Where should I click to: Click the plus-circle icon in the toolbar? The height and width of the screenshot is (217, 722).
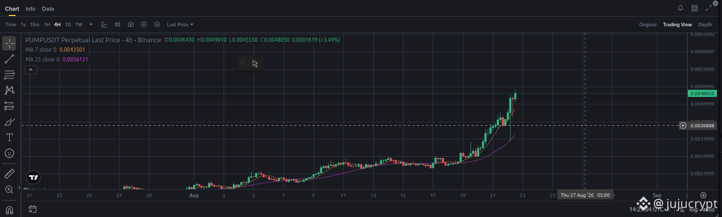144,24
